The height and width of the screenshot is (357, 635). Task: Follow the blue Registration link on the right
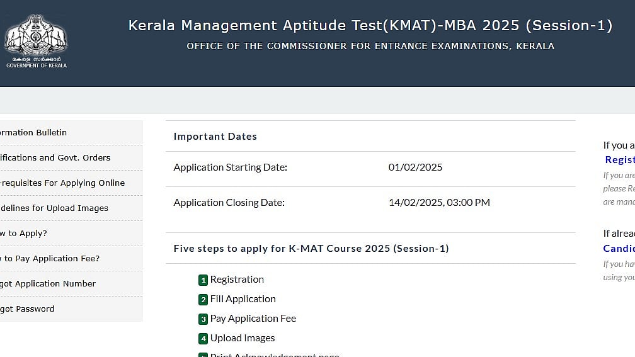[619, 160]
